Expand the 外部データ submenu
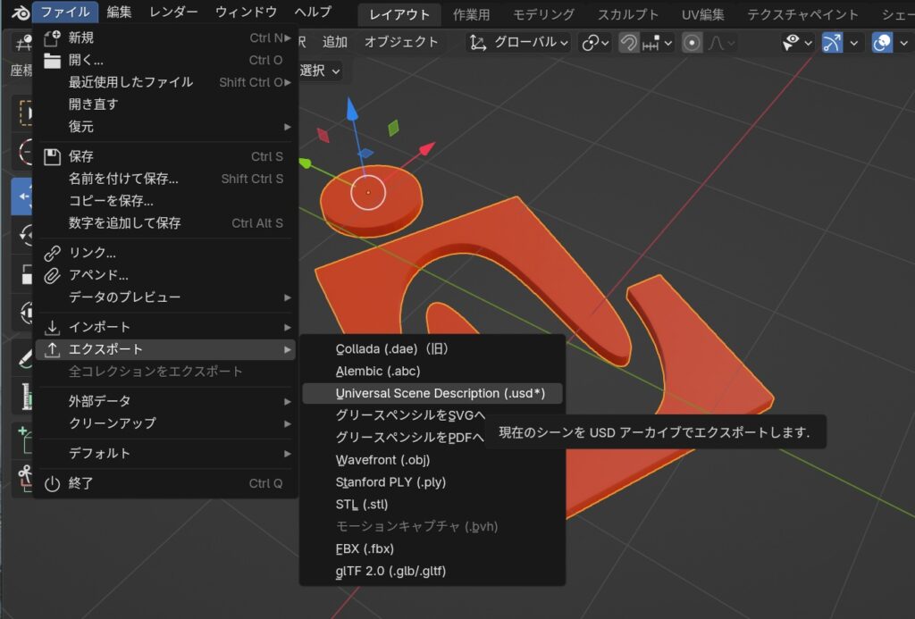 click(165, 401)
